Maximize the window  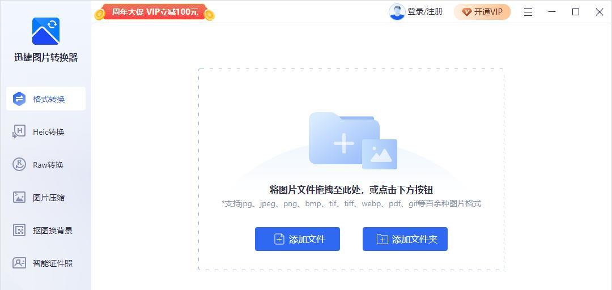(x=576, y=12)
